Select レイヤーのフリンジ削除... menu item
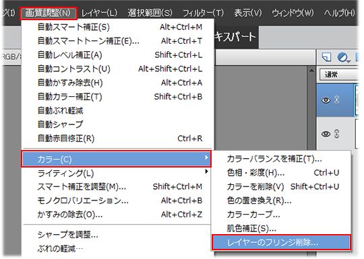The height and width of the screenshot is (259, 364). click(x=281, y=242)
